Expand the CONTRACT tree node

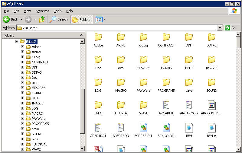[22, 62]
